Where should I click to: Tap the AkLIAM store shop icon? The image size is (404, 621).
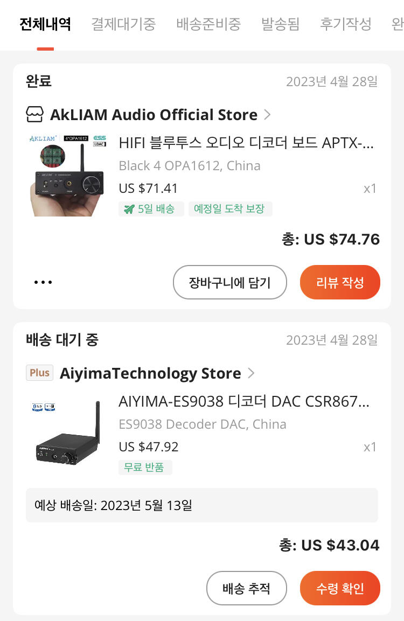[35, 115]
